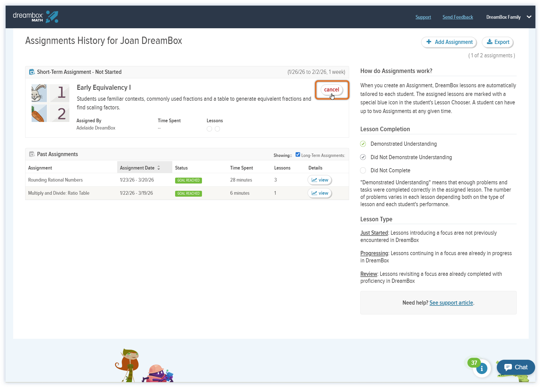Click GOAL REACHED badge for Ratio Table row
541x388 pixels.
coord(188,193)
